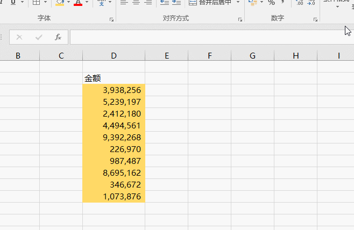This screenshot has width=354, height=230.
Task: Select cell with 9,392,268
Action: click(114, 138)
